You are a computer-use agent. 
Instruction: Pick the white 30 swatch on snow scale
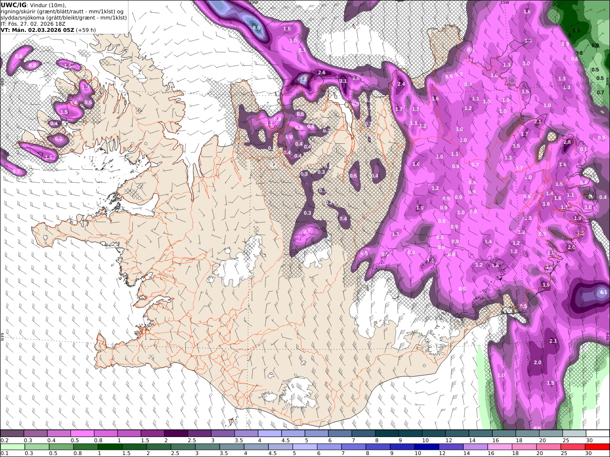coord(597,433)
